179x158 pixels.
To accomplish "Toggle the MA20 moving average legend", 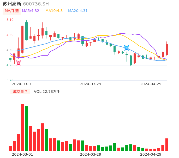I will tap(78, 11).
